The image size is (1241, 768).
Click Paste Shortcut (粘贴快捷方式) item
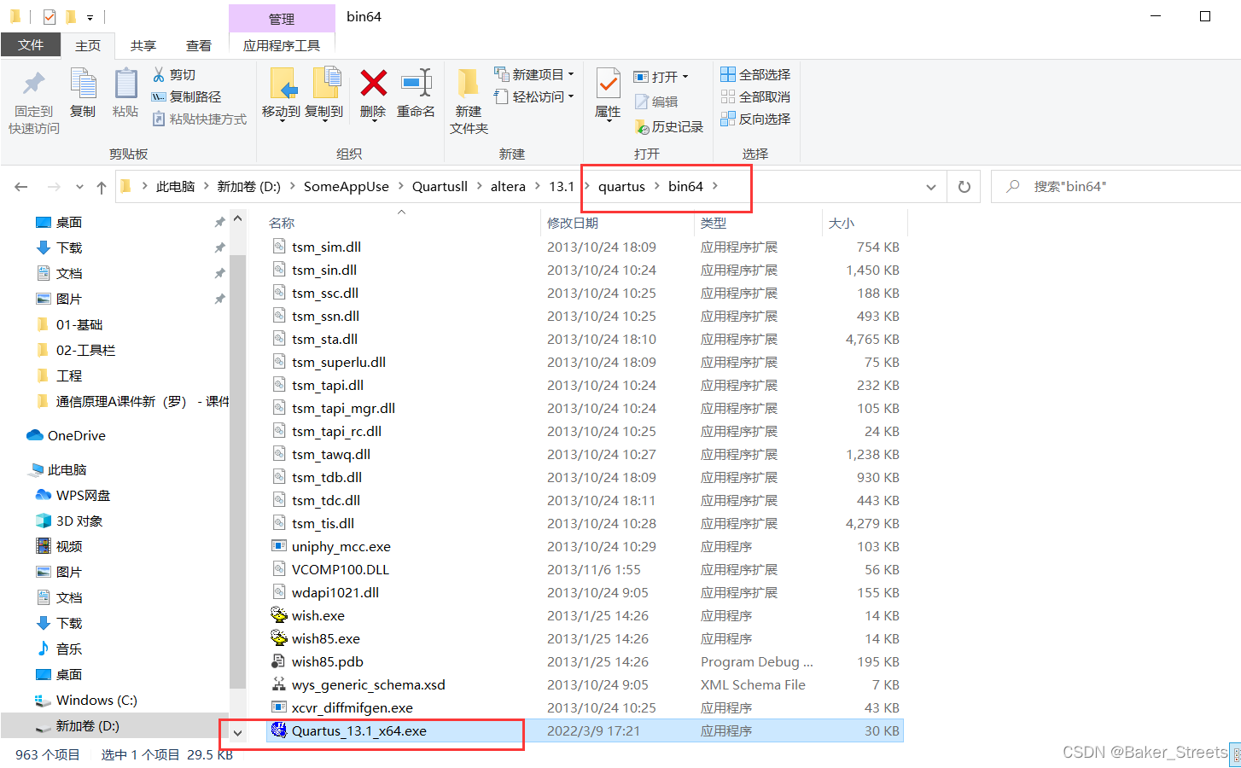[200, 119]
